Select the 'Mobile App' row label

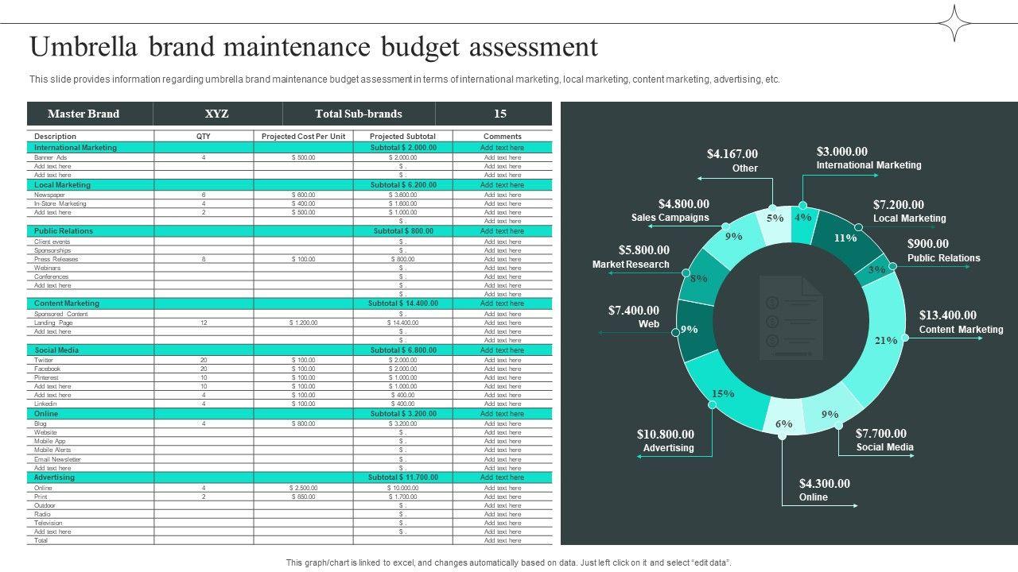(50, 441)
